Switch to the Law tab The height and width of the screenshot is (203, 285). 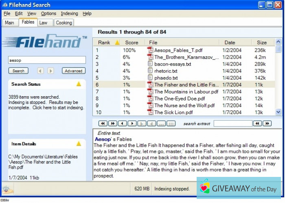[43, 23]
